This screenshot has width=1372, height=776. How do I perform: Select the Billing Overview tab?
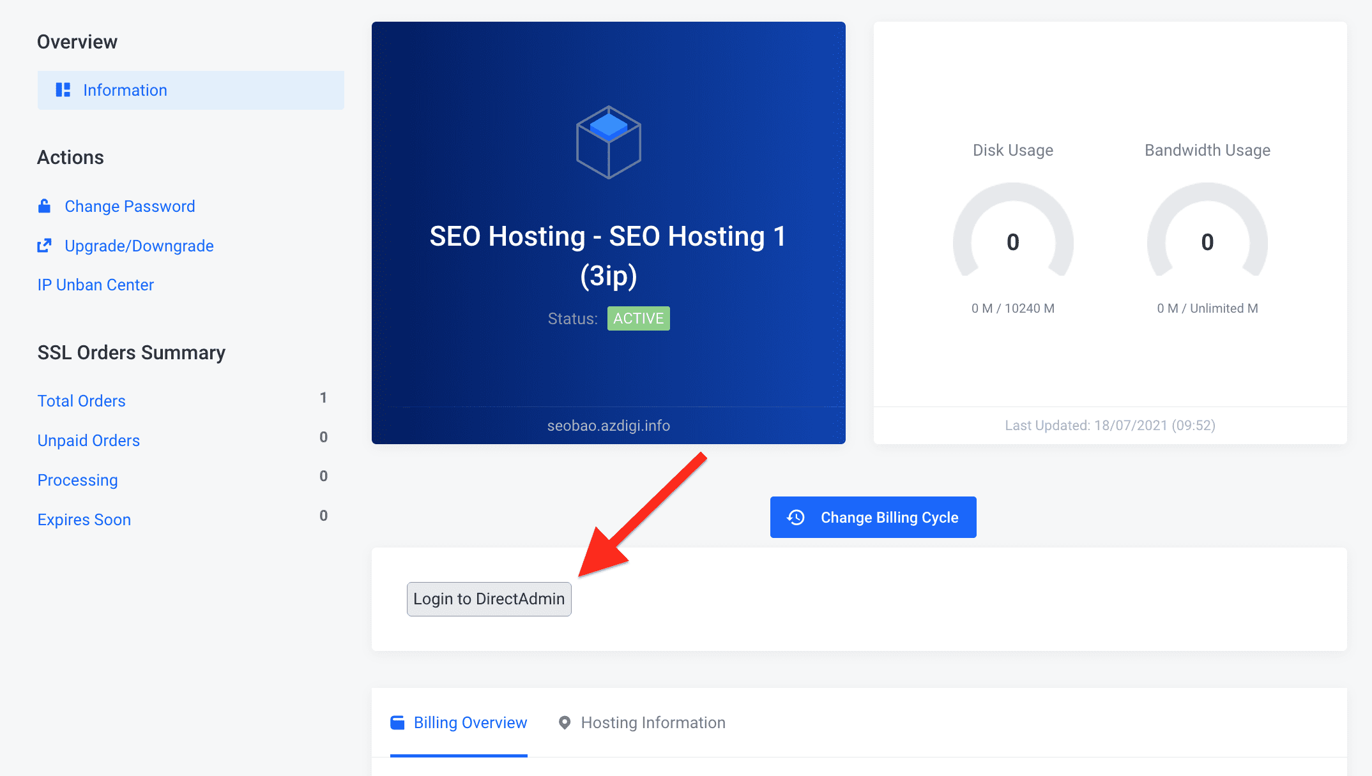[470, 722]
